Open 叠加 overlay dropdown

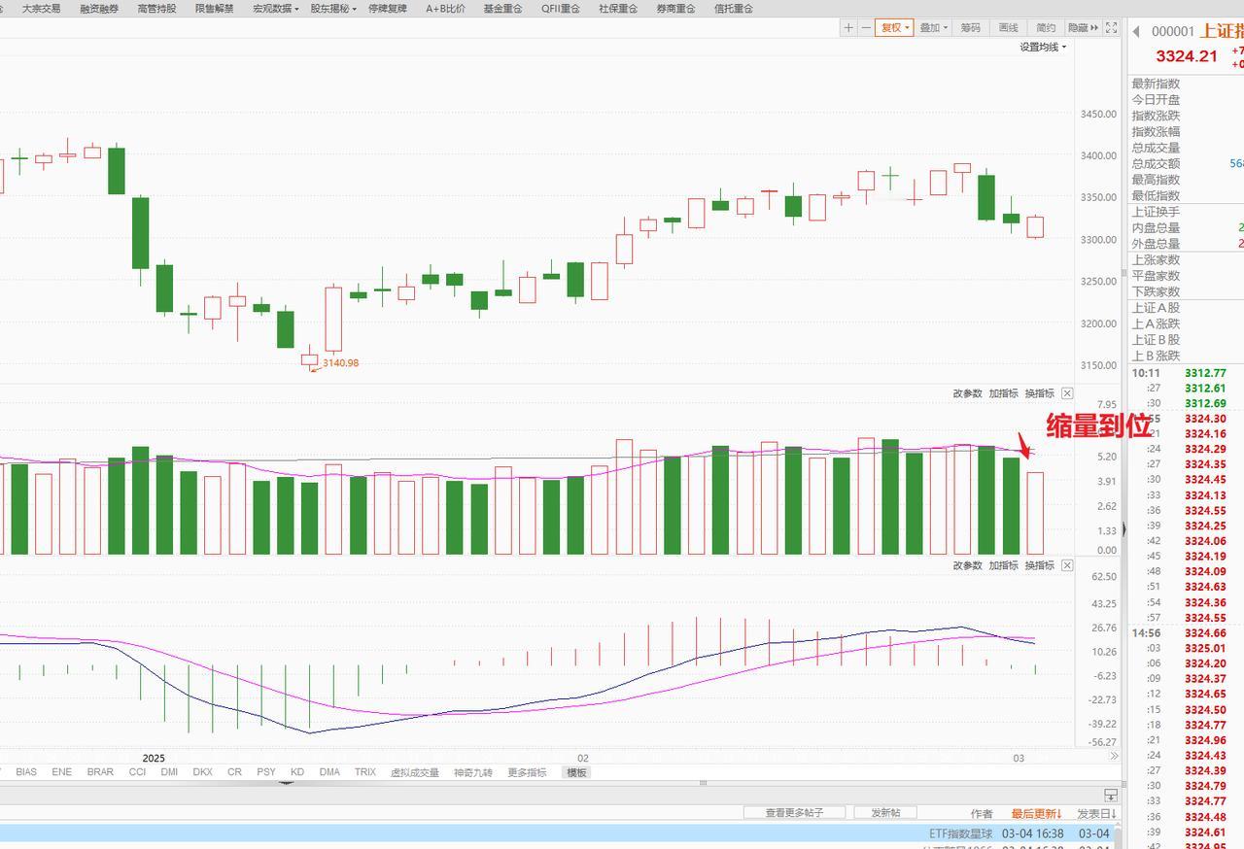[933, 28]
